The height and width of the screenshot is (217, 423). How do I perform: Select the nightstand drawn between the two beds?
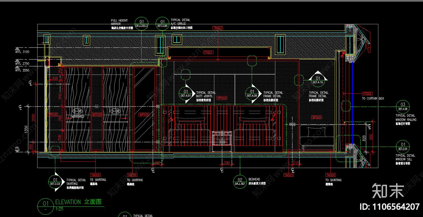(222, 141)
